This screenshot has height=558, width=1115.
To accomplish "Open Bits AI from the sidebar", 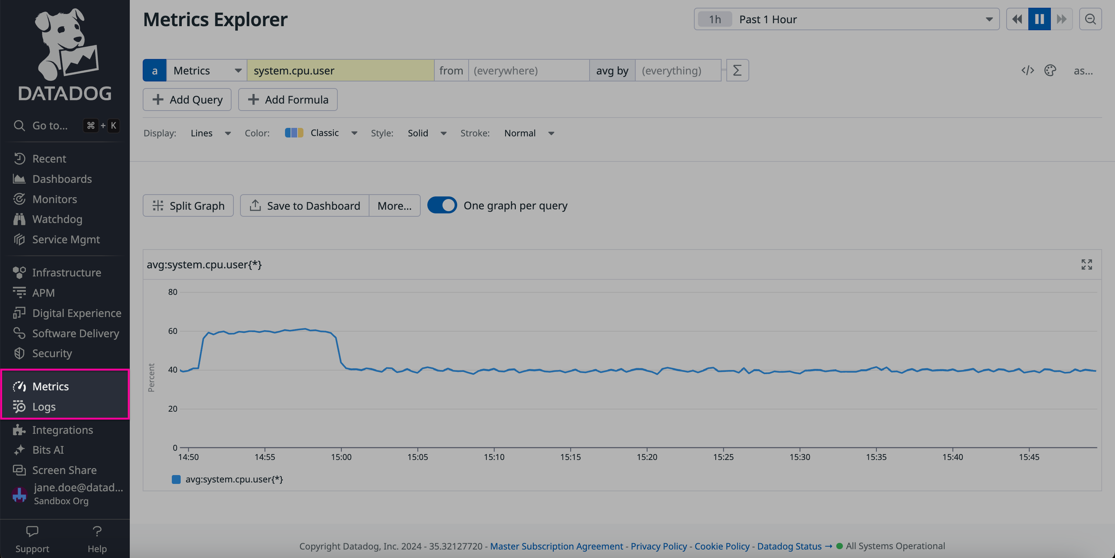I will pos(48,450).
